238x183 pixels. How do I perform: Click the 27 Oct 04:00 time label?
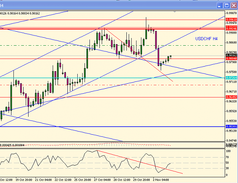(102, 180)
